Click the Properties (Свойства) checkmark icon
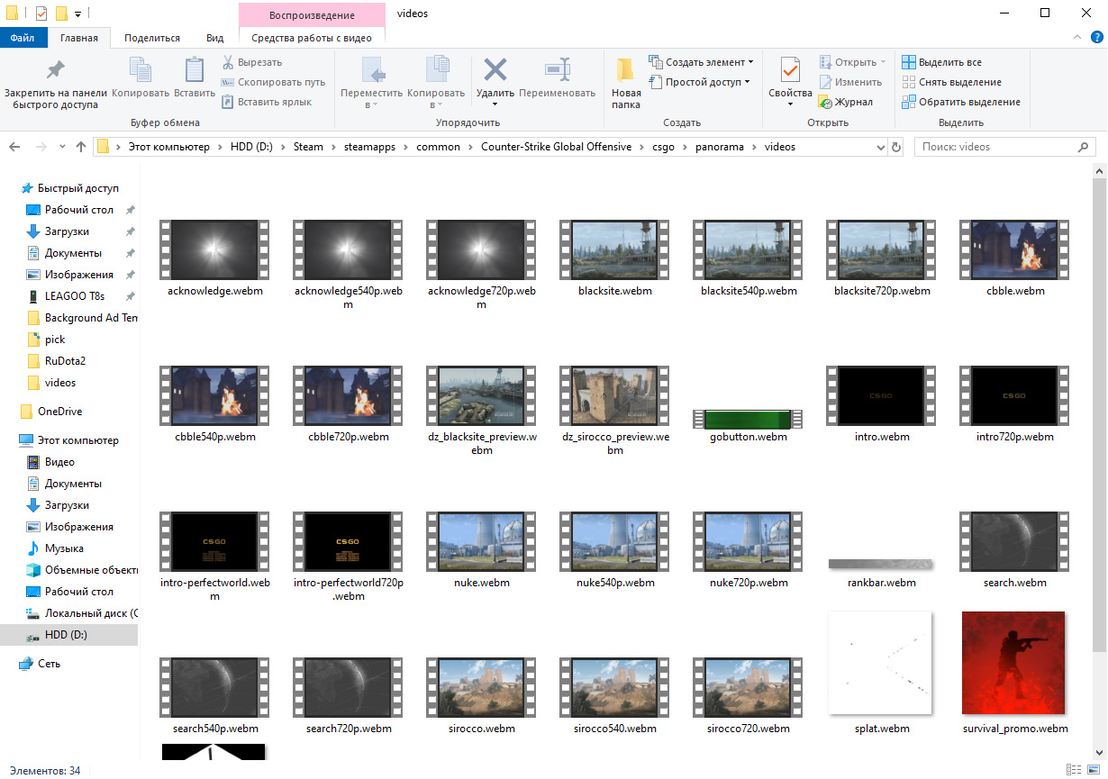Screen dimensions: 1108x779 [790, 70]
